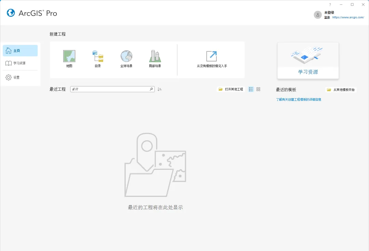The height and width of the screenshot is (251, 369).
Task: Click the 学习资源 large card
Action: pyautogui.click(x=308, y=61)
